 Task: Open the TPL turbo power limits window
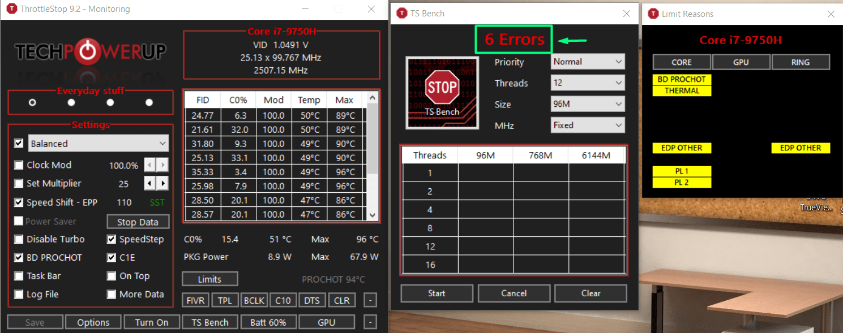tap(225, 300)
